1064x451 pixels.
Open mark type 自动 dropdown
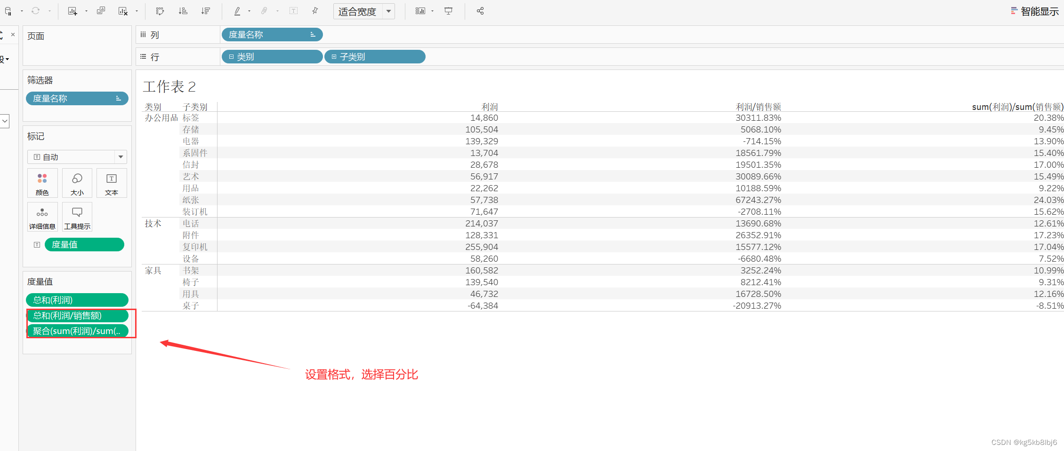pos(77,157)
